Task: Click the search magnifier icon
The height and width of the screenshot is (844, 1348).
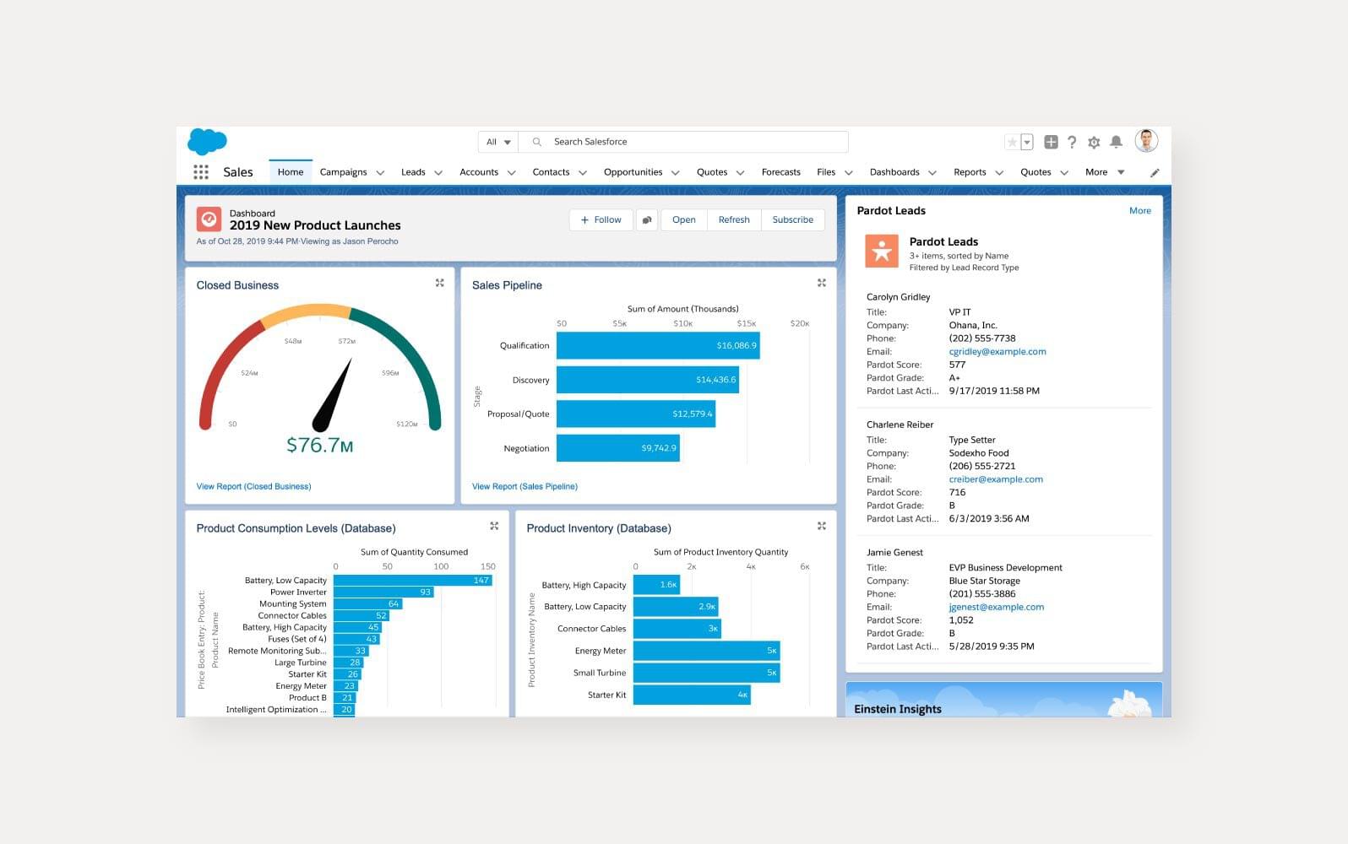Action: [536, 142]
